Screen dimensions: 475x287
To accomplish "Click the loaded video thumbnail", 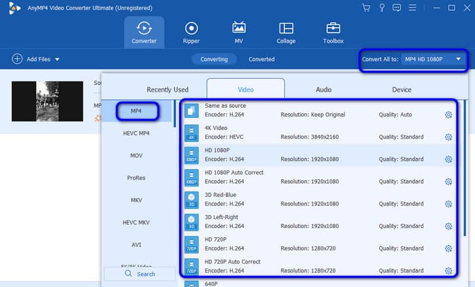I will pos(47,101).
